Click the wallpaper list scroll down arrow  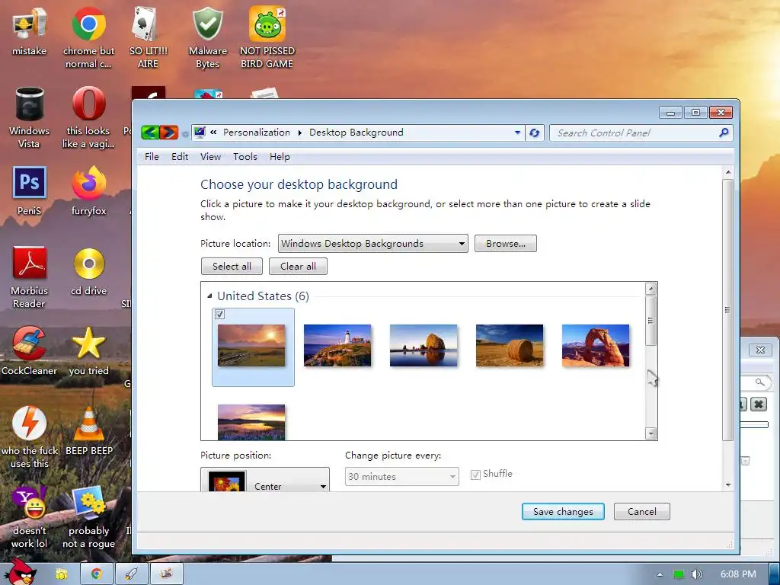[651, 433]
